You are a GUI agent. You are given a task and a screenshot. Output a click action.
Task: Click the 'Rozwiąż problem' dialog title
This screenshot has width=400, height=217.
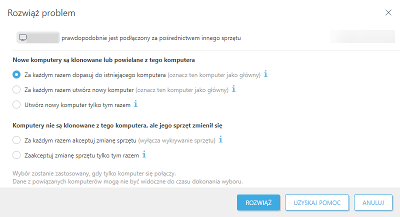[41, 13]
